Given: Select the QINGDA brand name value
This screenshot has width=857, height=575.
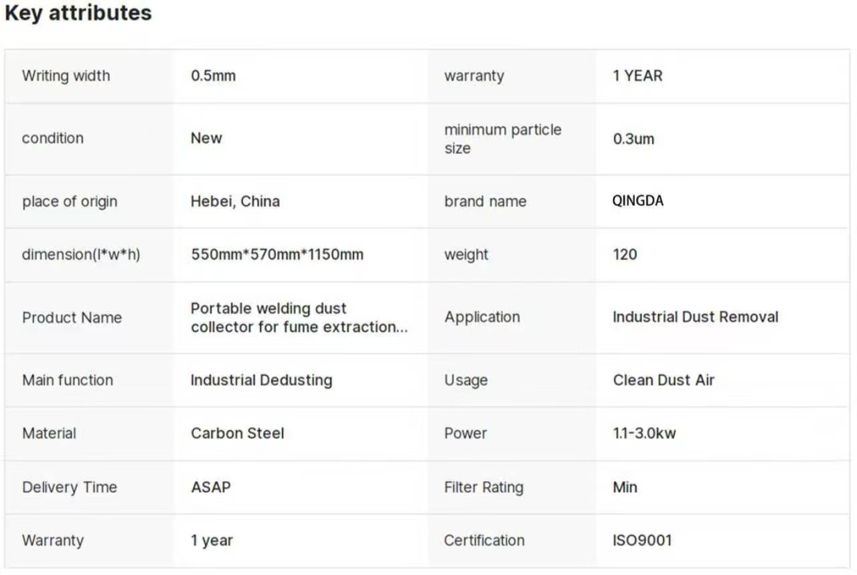Looking at the screenshot, I should (x=637, y=201).
